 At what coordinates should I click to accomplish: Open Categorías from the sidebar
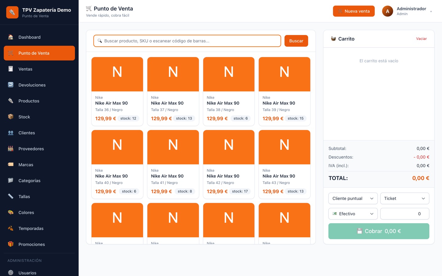[x=39, y=181]
